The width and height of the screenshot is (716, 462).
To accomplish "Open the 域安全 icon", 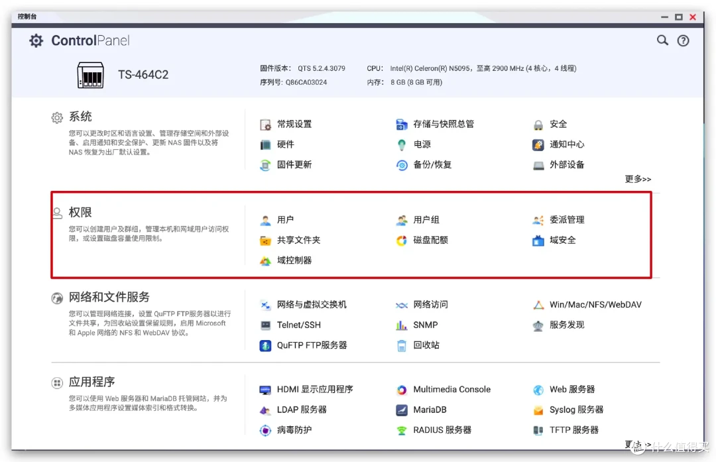I will [x=538, y=241].
